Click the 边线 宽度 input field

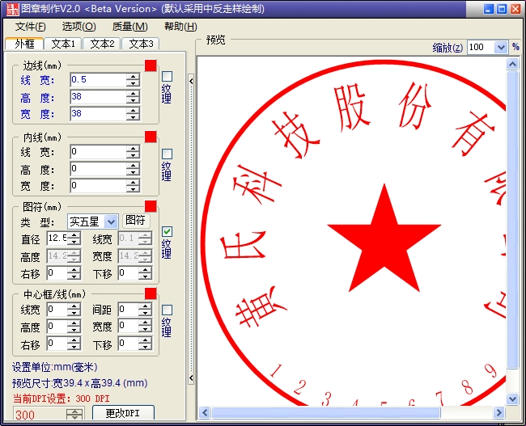tap(99, 114)
